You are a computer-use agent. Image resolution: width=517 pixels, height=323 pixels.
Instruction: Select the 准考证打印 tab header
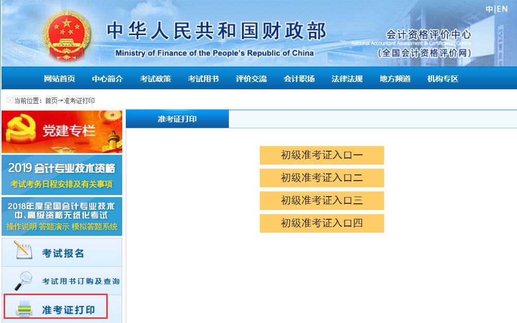[x=177, y=119]
